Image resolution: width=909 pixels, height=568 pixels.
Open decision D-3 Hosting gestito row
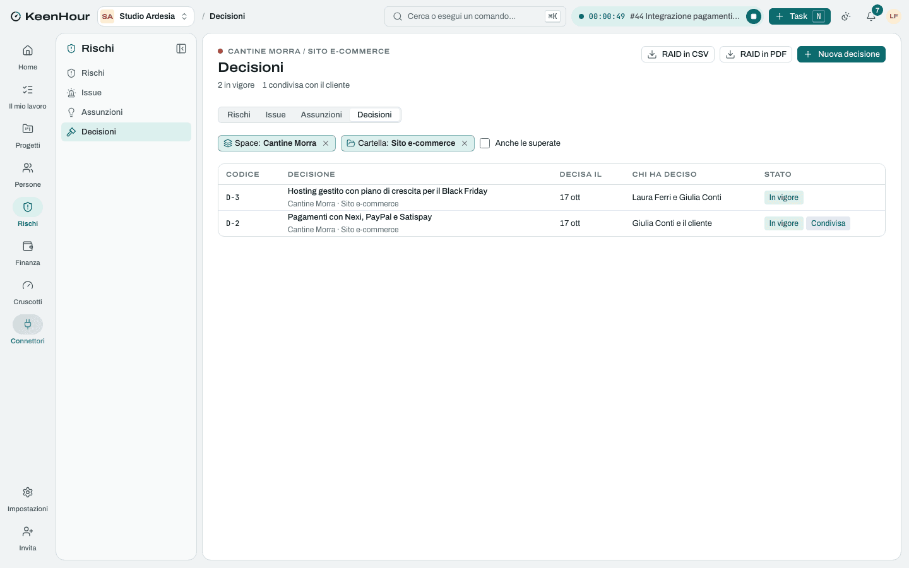[x=552, y=198]
